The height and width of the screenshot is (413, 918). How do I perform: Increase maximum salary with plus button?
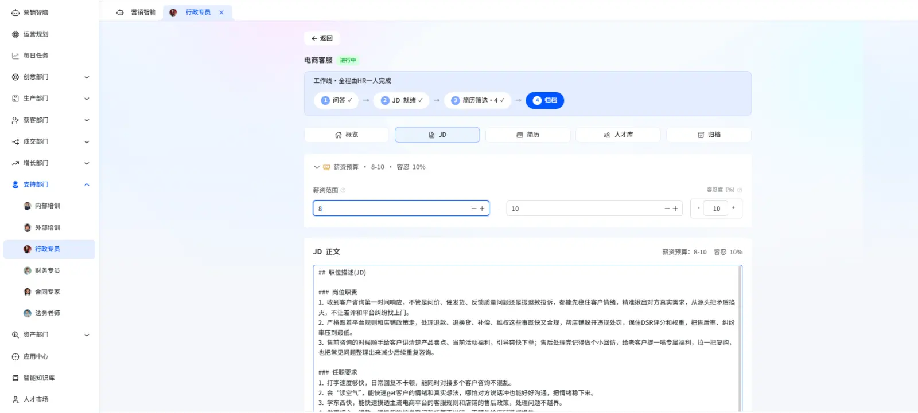675,209
